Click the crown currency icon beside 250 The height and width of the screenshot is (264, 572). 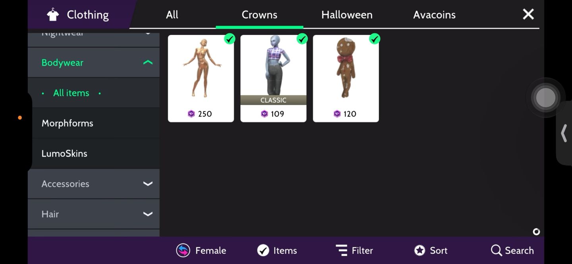191,114
